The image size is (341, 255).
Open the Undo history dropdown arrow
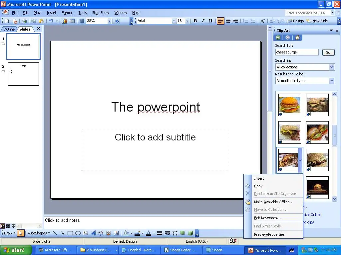click(57, 21)
